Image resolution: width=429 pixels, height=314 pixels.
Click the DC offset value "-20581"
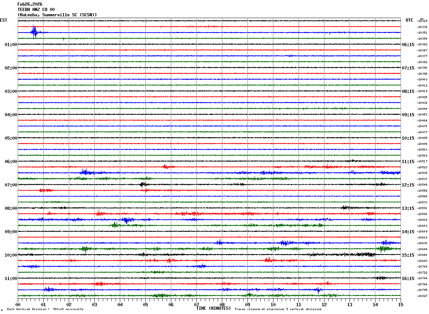tap(422, 208)
